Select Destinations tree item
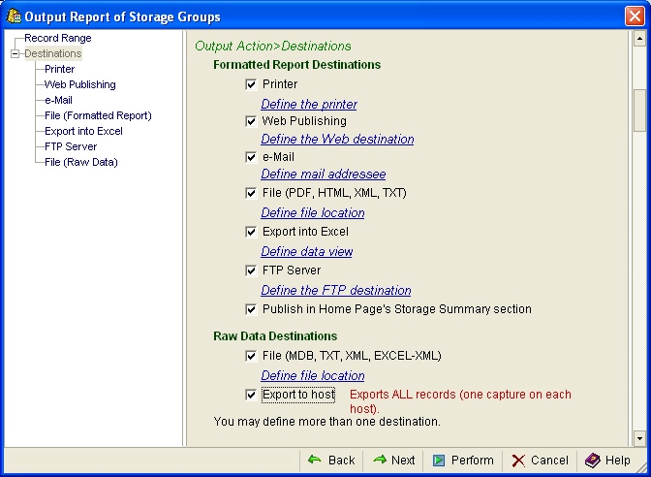Image resolution: width=651 pixels, height=477 pixels. [x=53, y=53]
